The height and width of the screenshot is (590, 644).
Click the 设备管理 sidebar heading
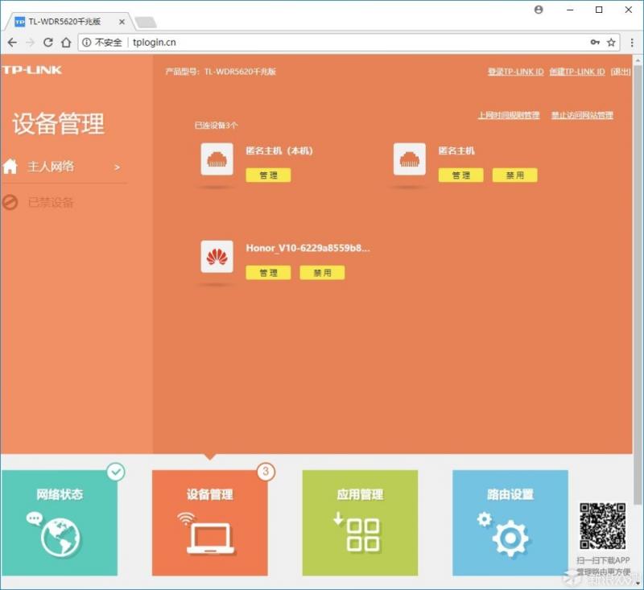pos(58,123)
